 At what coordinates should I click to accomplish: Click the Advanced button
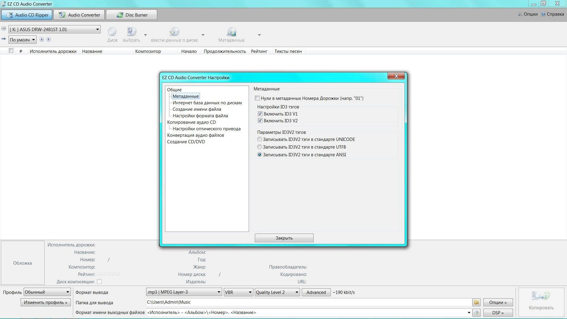316,292
